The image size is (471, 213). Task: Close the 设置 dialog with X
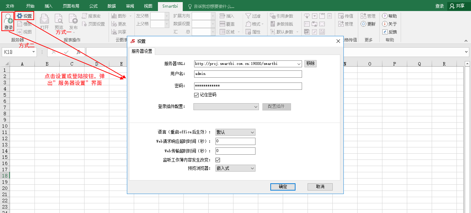338,41
